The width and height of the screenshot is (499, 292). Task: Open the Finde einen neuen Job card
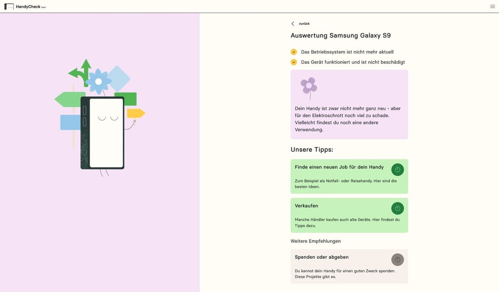(x=349, y=176)
